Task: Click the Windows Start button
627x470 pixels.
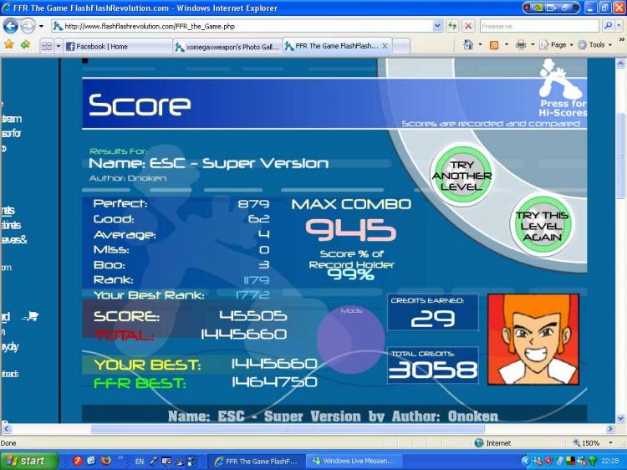Action: [28, 461]
